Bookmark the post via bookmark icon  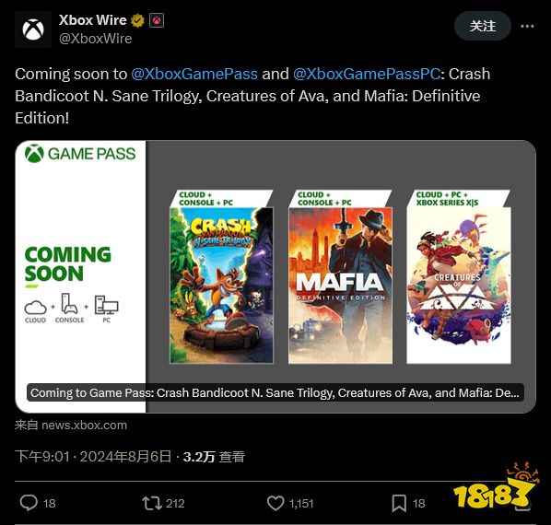(399, 503)
